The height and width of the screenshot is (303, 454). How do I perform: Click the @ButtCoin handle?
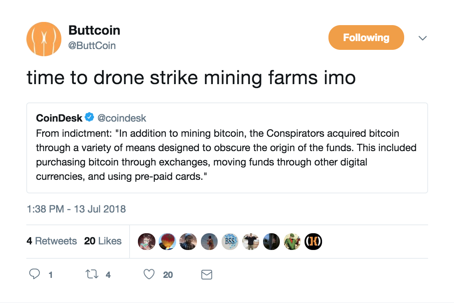pyautogui.click(x=92, y=46)
